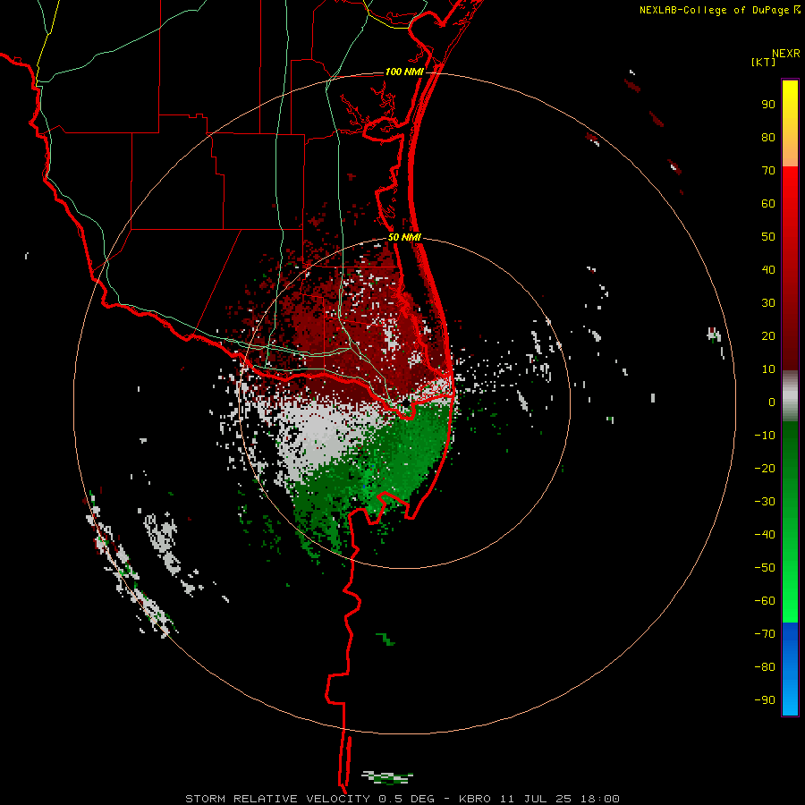
Task: Click the 70 value on velocity scale
Action: click(x=768, y=171)
